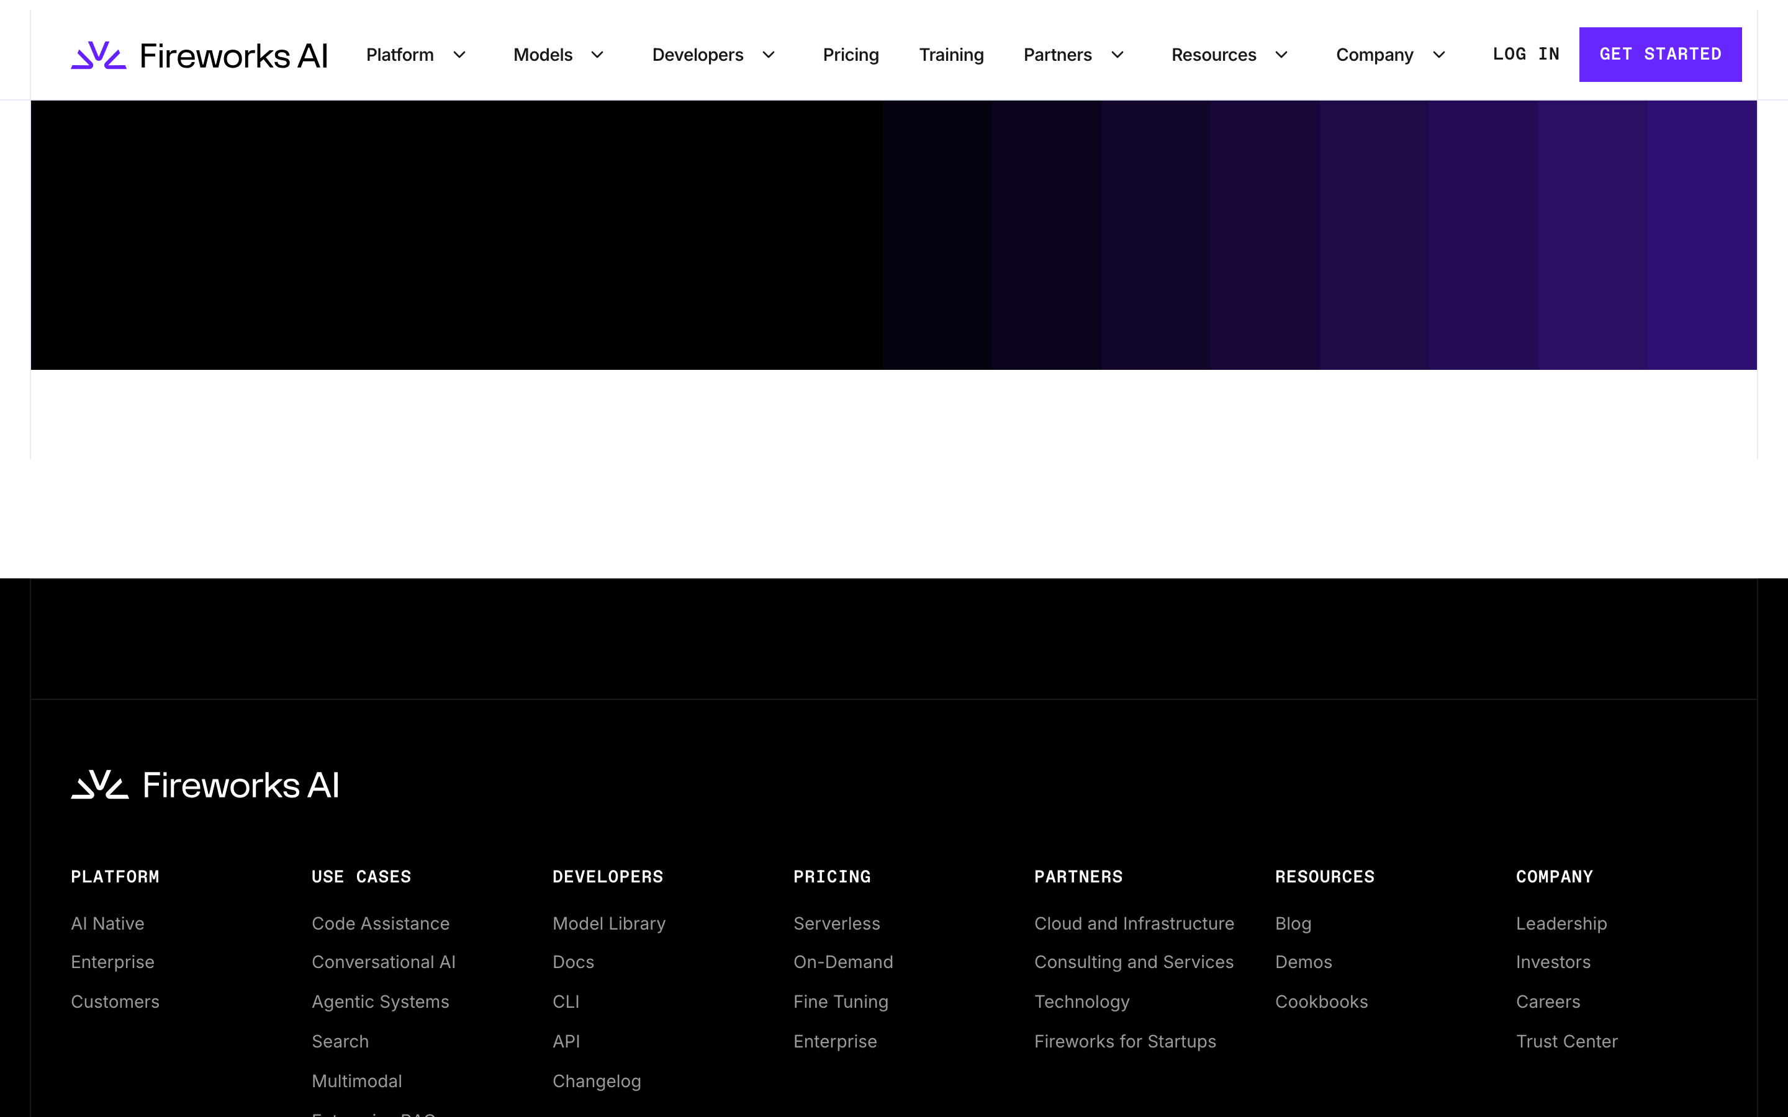Open Demos footer link

pyautogui.click(x=1303, y=962)
